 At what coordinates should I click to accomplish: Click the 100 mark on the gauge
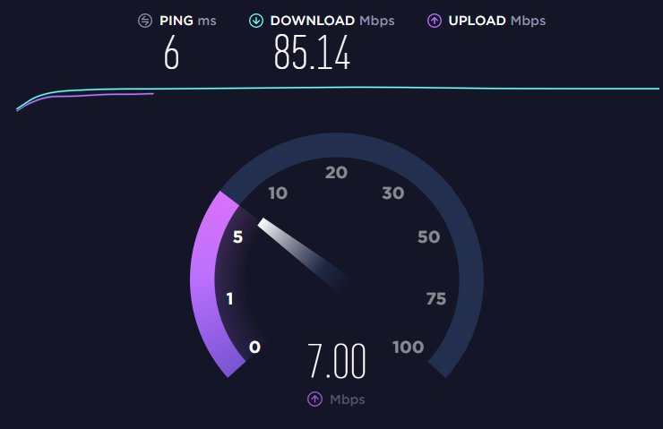point(408,347)
